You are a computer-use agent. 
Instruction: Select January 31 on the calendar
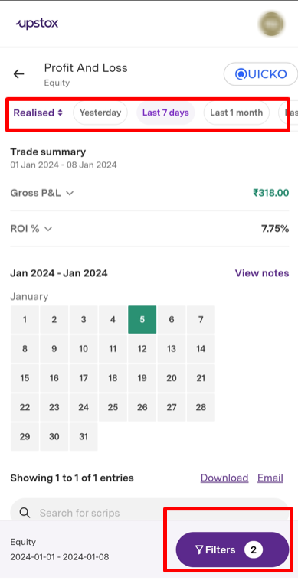tap(84, 436)
